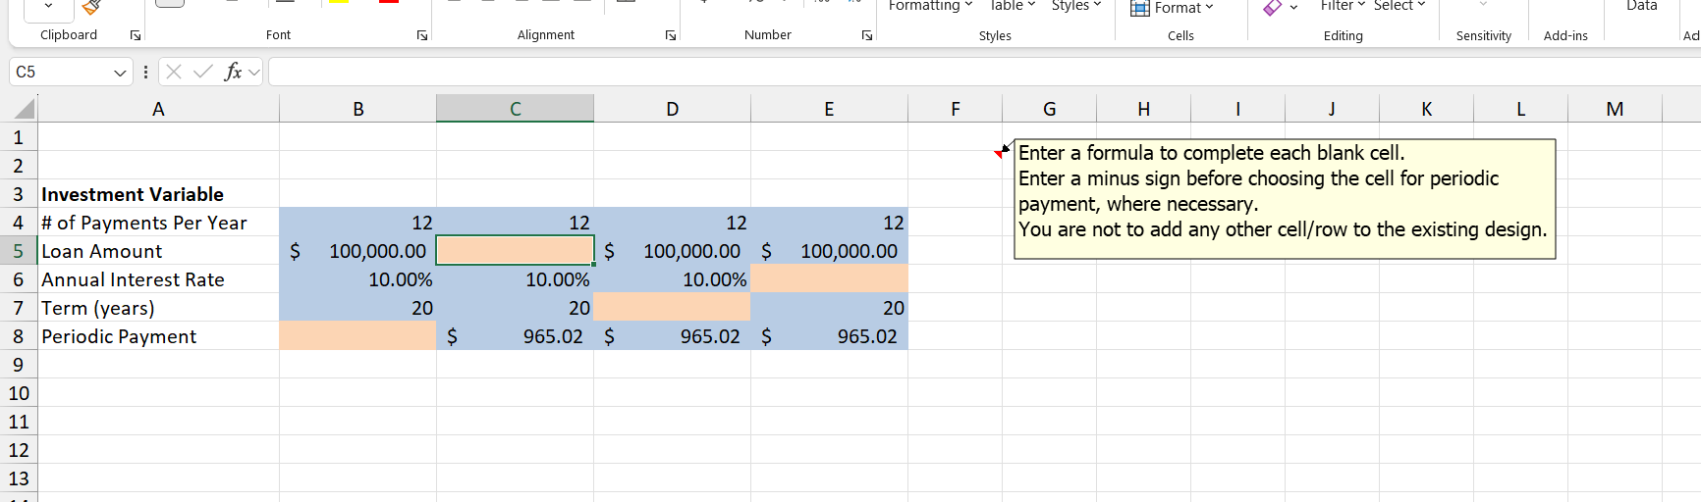Open the Clear dropdown arrow
This screenshot has height=502, width=1701.
(x=1293, y=8)
